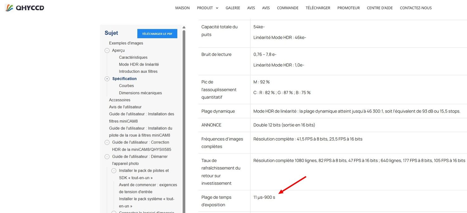Open the PRODUIT dropdown menu

[207, 8]
